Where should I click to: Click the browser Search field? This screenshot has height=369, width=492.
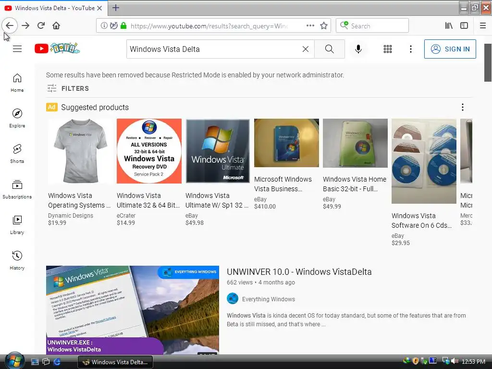(372, 26)
